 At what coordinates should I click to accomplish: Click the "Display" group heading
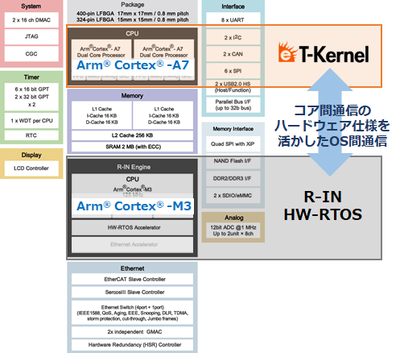(31, 155)
